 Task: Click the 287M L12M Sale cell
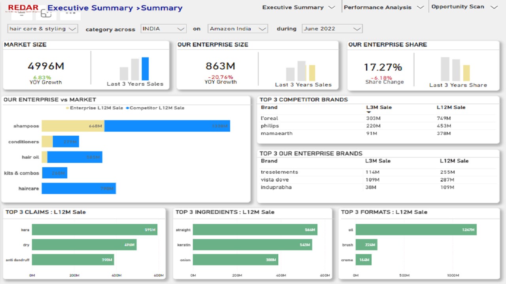(x=447, y=179)
